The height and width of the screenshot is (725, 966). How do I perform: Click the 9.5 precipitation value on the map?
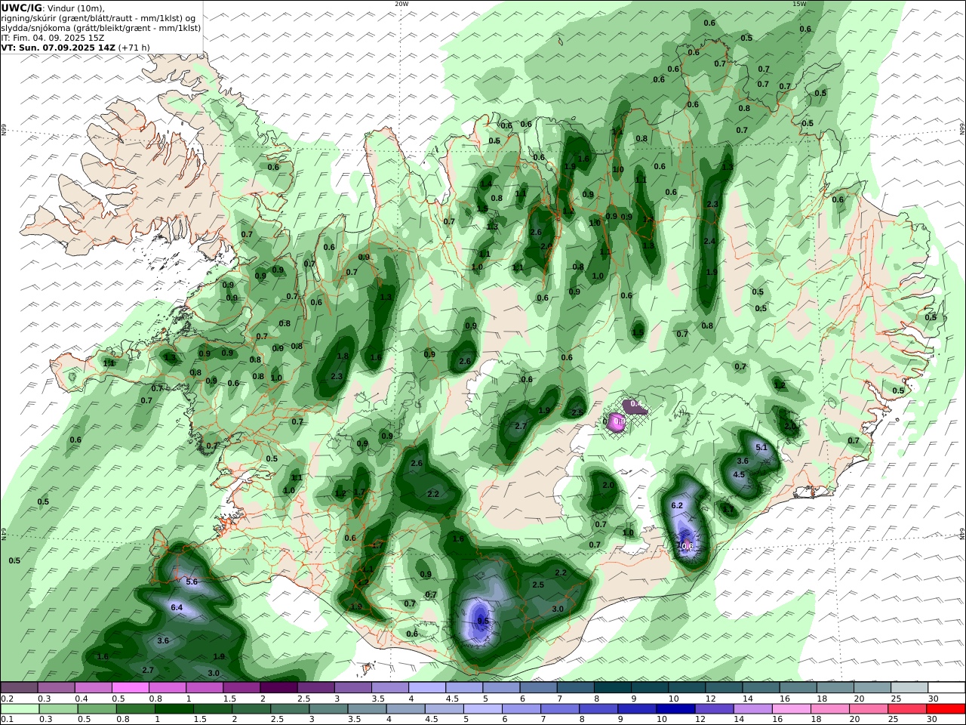pos(483,622)
